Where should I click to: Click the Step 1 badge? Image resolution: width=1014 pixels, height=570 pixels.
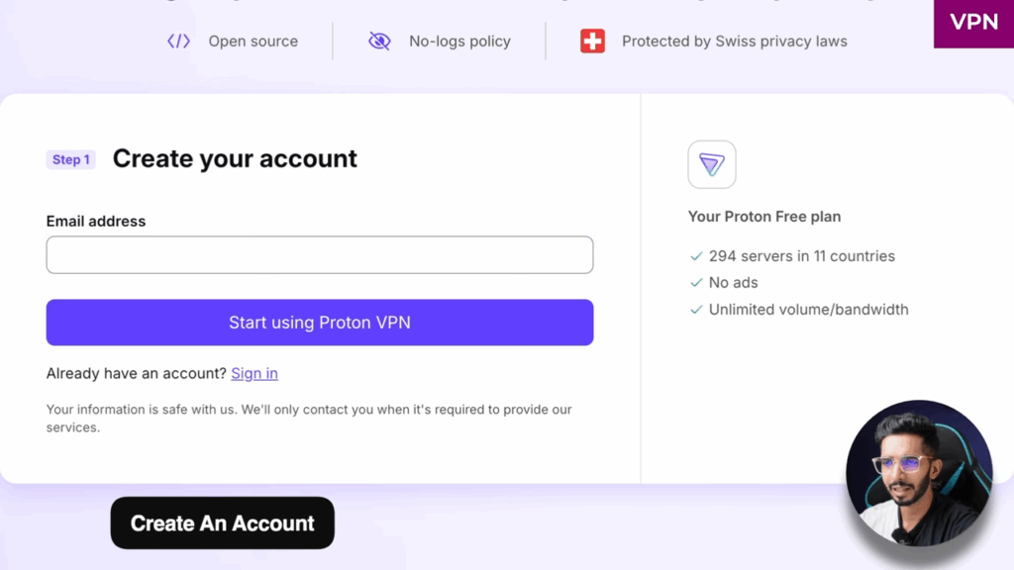(x=71, y=159)
